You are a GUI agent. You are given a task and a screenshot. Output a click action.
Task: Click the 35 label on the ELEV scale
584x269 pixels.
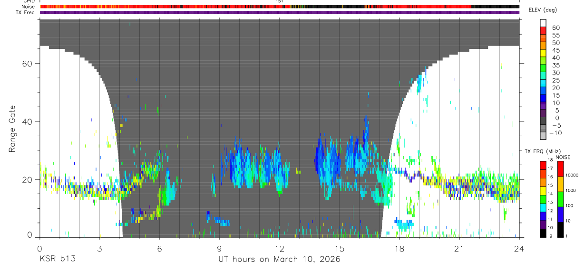click(x=556, y=65)
